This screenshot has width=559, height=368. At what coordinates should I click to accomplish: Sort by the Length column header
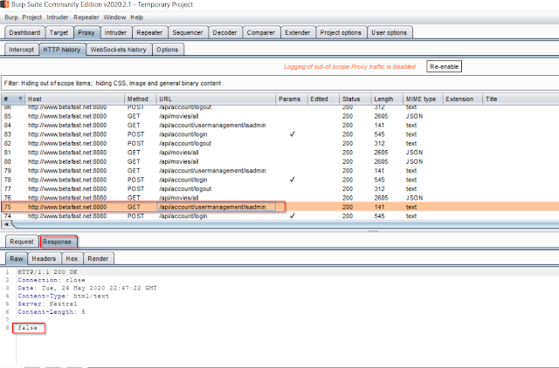tap(387, 99)
